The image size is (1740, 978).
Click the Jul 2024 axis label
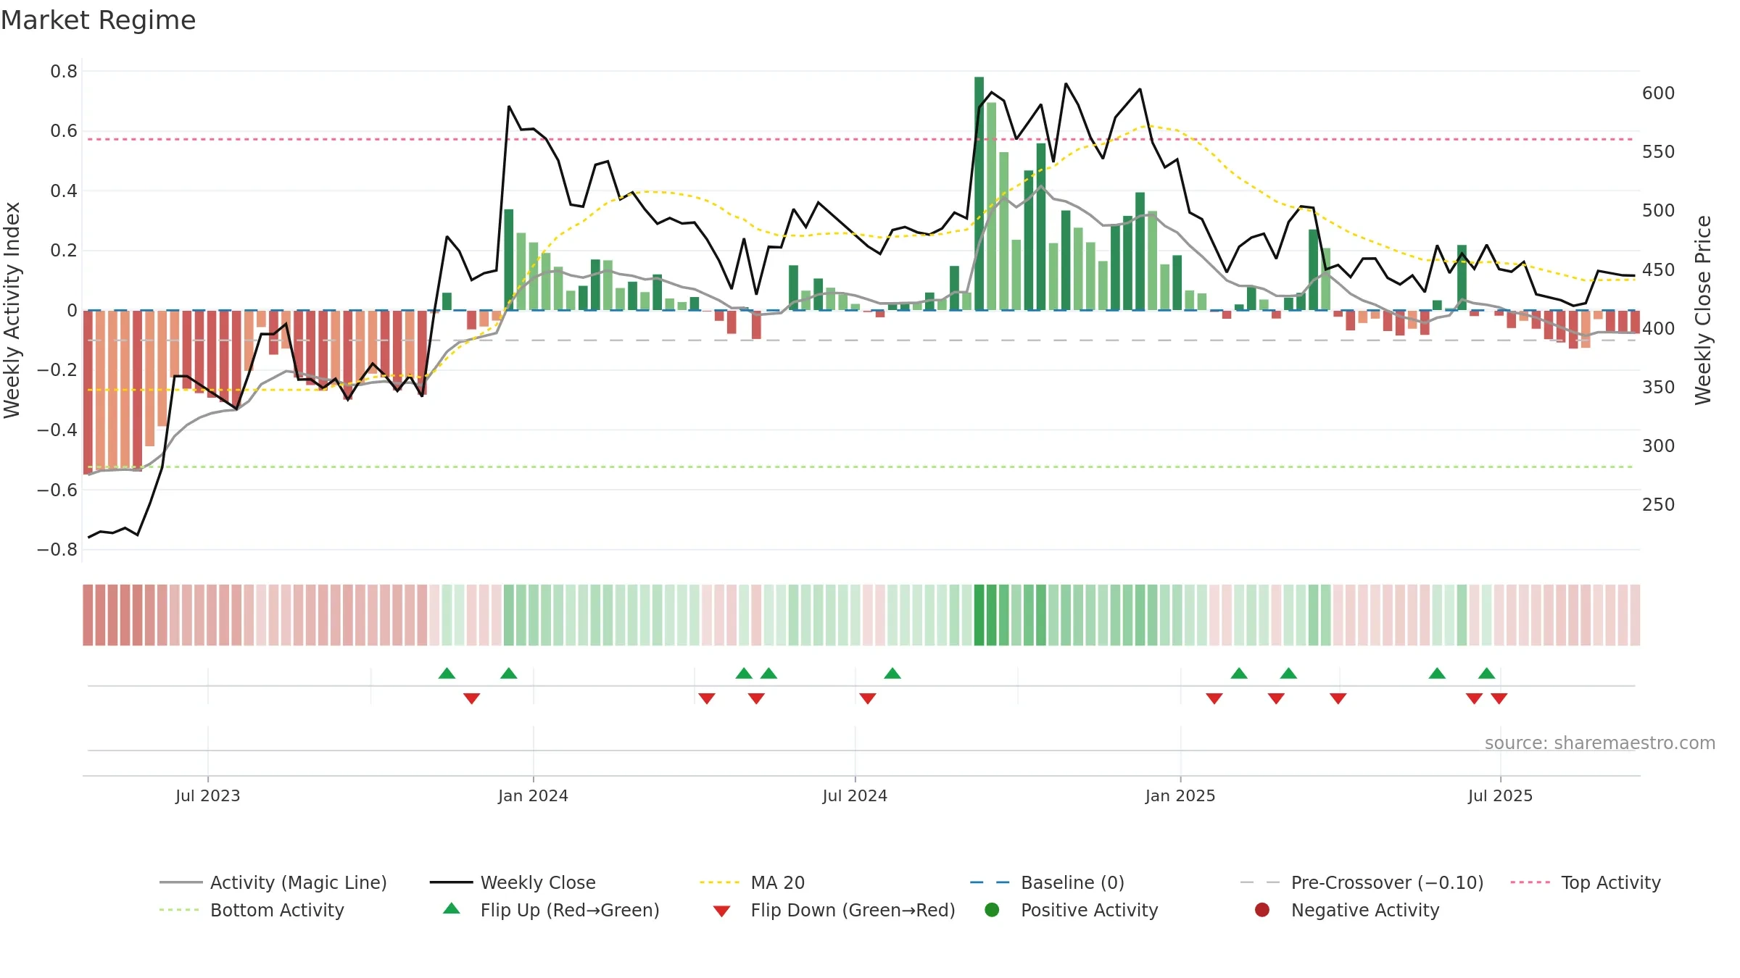click(x=855, y=795)
